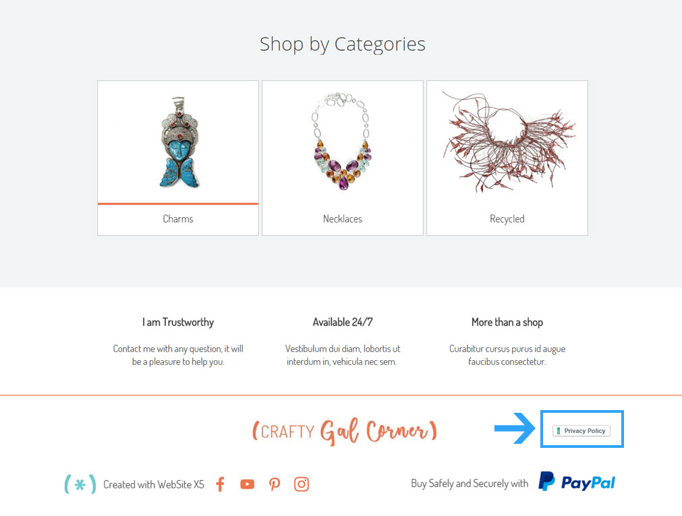Click the teal WebSite X5 asterisk logo

(80, 484)
